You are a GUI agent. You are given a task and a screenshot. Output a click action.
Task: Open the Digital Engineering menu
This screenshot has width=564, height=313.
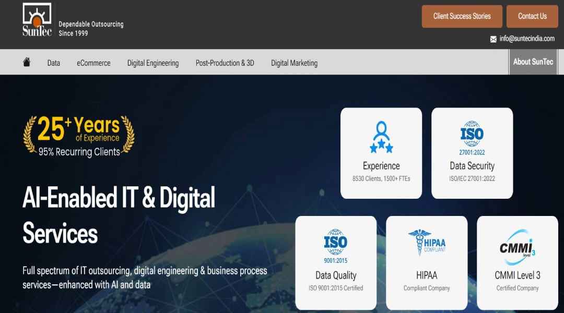point(153,63)
